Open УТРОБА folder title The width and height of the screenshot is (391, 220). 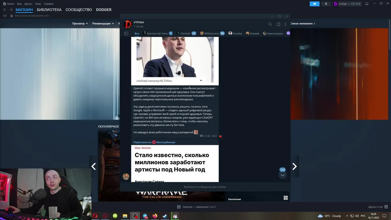tap(139, 22)
